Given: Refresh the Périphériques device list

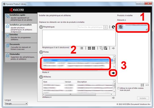Looking at the screenshot, I should point(113,27).
